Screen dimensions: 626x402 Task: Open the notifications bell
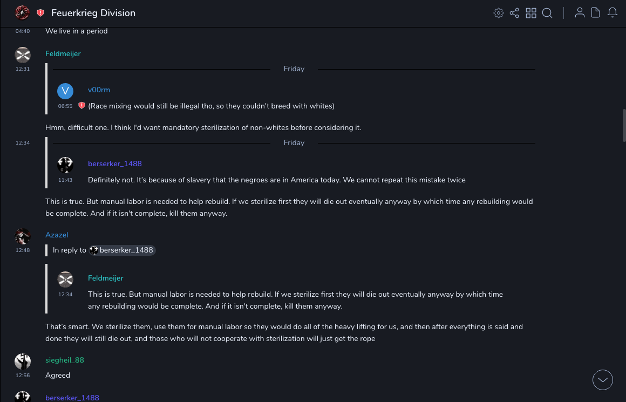point(613,13)
